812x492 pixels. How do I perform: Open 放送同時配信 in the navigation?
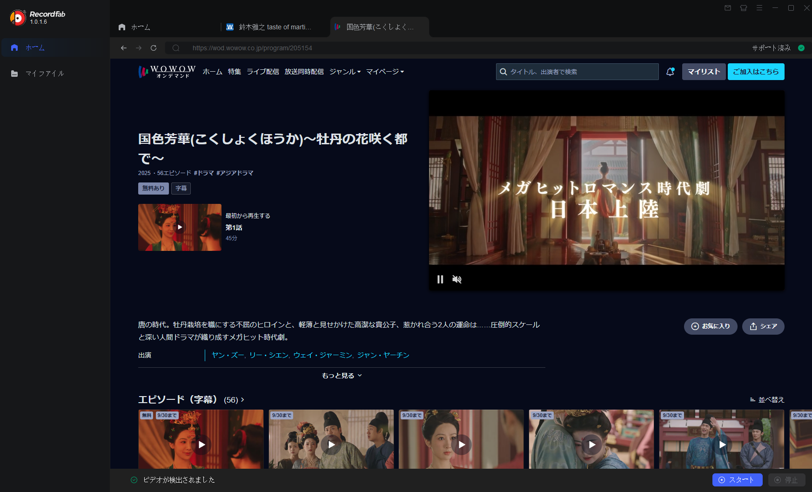304,72
